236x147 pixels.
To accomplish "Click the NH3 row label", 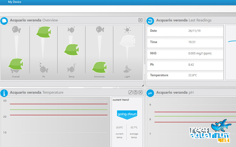I will tap(153, 53).
